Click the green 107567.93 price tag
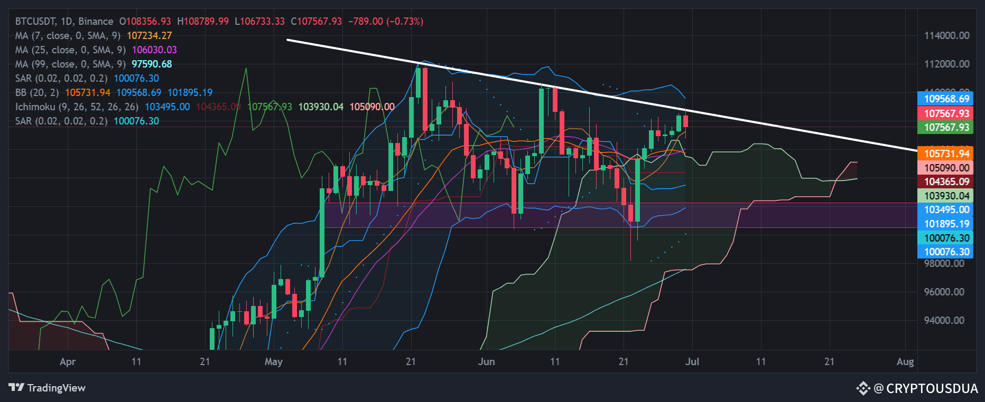Viewport: 985px width, 402px height. tap(946, 127)
